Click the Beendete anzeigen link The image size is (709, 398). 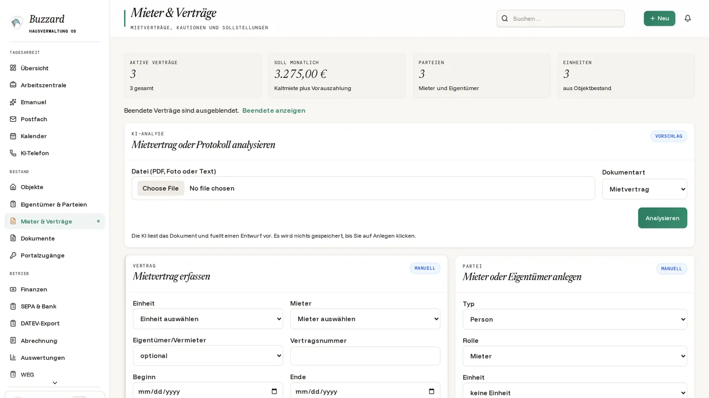pos(274,110)
